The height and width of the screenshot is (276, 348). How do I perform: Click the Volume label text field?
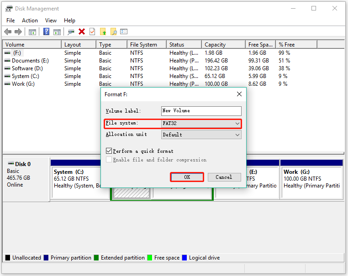click(201, 111)
